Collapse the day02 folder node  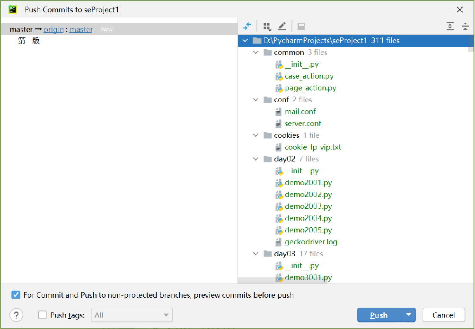click(x=256, y=159)
